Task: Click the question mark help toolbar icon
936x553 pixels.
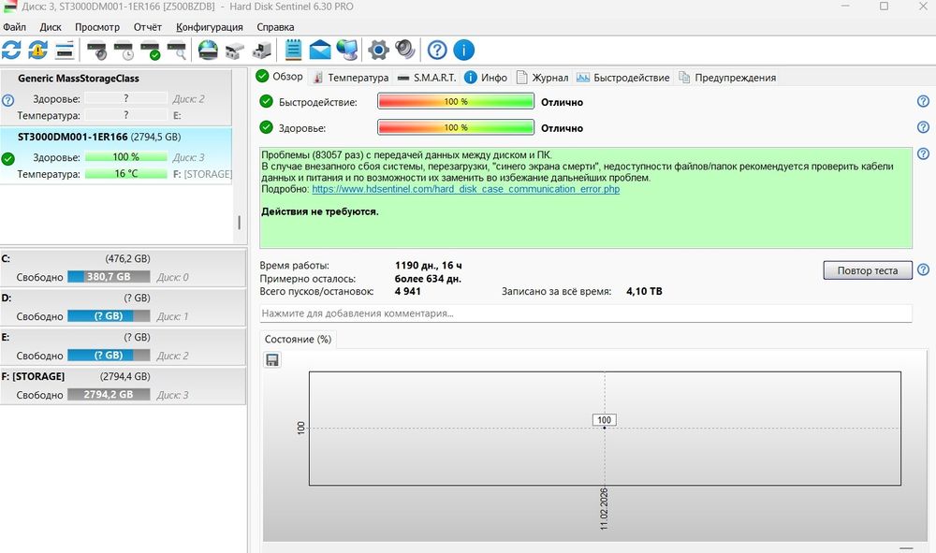Action: 437,51
